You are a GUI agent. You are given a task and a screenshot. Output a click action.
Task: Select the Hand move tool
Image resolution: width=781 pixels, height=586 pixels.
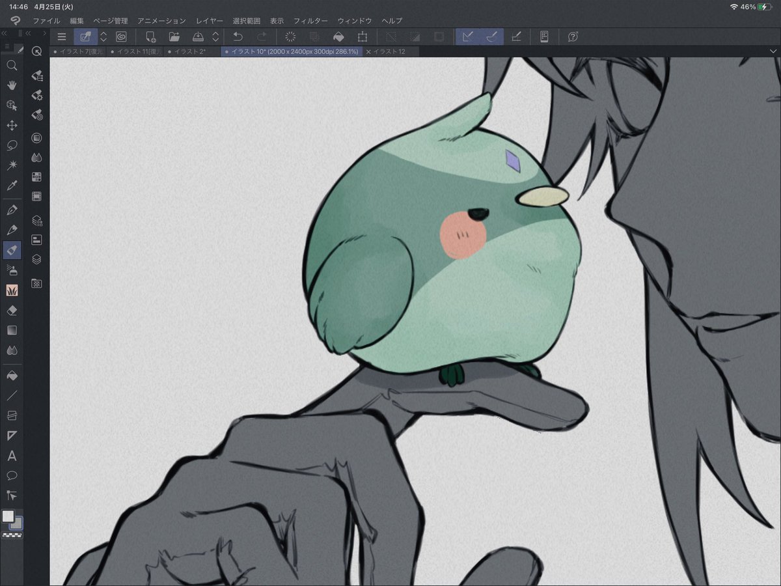pyautogui.click(x=12, y=85)
